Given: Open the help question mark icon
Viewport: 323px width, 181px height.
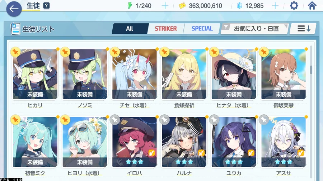Looking at the screenshot, I should tap(47, 5).
